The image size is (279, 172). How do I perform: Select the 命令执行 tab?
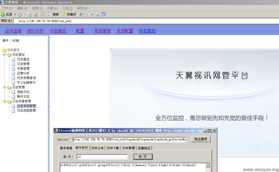(x=82, y=148)
